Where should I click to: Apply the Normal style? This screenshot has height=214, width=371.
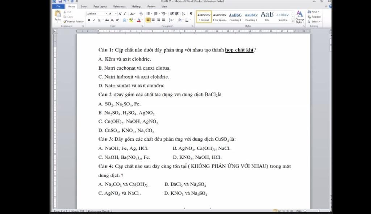coord(204,17)
